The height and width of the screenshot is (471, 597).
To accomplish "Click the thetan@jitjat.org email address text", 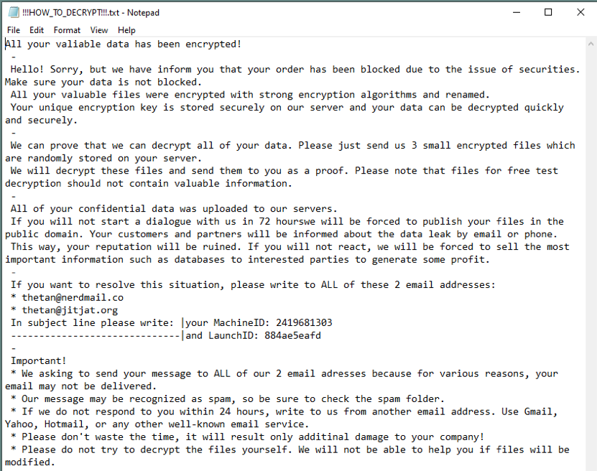I will point(70,310).
